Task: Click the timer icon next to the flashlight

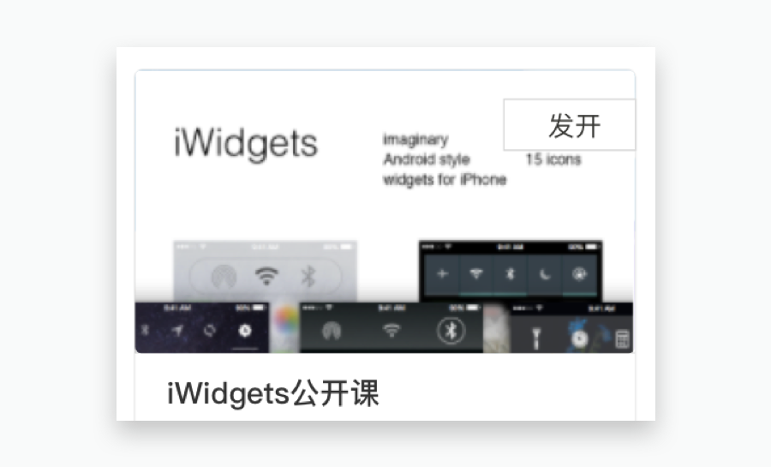Action: (580, 338)
